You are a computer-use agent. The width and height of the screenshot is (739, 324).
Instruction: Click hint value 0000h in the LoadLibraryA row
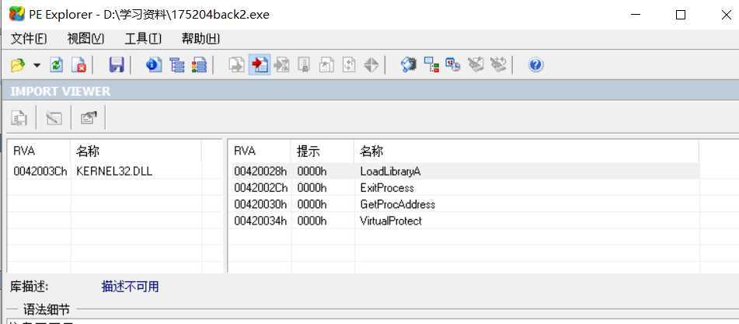[312, 172]
